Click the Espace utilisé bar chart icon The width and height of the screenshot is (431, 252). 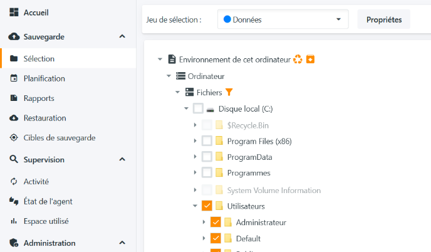(14, 221)
